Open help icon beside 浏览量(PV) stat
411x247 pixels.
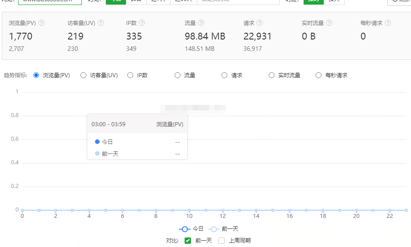click(41, 23)
